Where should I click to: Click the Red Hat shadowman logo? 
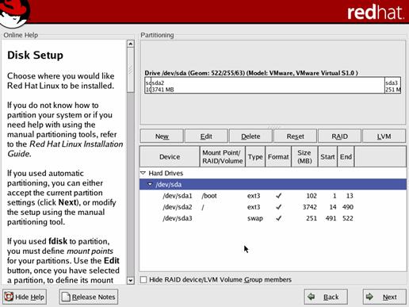click(x=14, y=13)
